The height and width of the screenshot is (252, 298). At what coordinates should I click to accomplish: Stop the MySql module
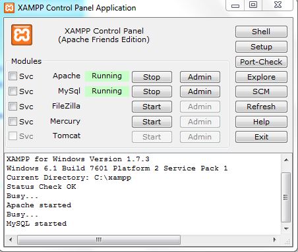tap(152, 91)
